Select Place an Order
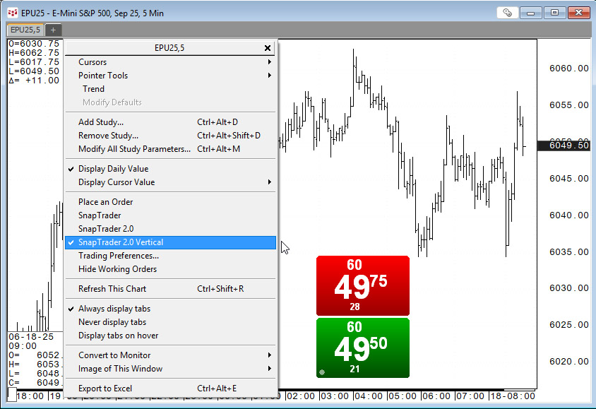The height and width of the screenshot is (409, 596). (x=171, y=202)
